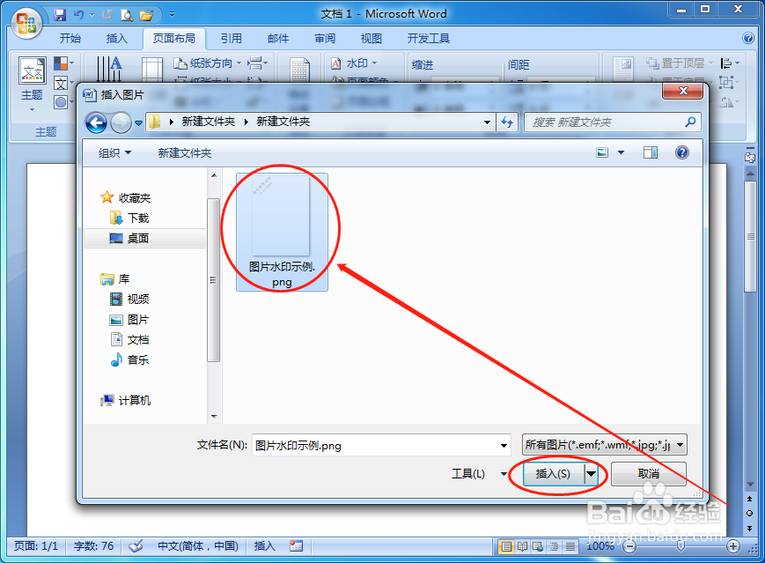Click refresh button beside address bar
This screenshot has height=563, width=765.
point(507,122)
